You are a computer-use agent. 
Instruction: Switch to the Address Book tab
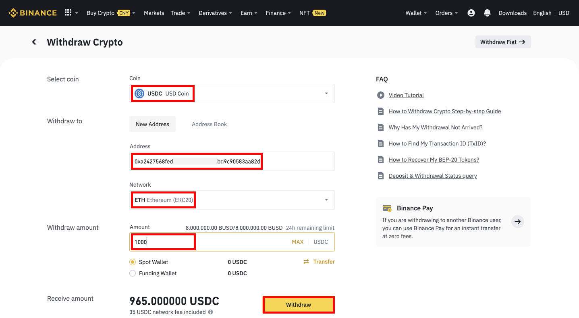pos(209,124)
